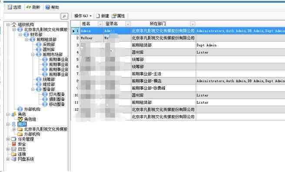Open the 操作(A) dropdown menu
This screenshot has width=285, height=172.
83,16
